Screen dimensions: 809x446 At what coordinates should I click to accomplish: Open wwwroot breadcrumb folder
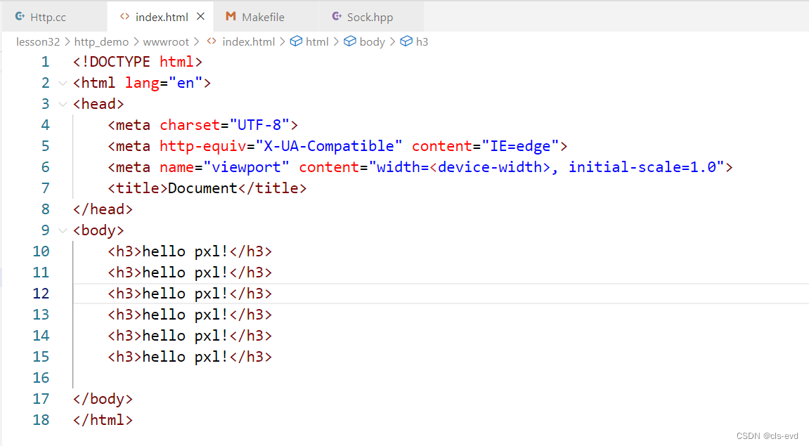(x=166, y=41)
